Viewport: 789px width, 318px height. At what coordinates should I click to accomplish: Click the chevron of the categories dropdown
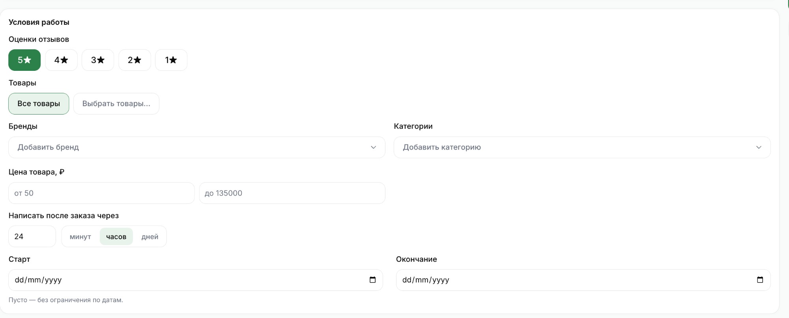click(759, 147)
